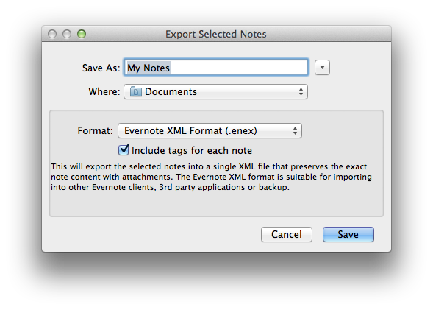433x310 pixels.
Task: Open the Where location dropdown
Action: [215, 91]
